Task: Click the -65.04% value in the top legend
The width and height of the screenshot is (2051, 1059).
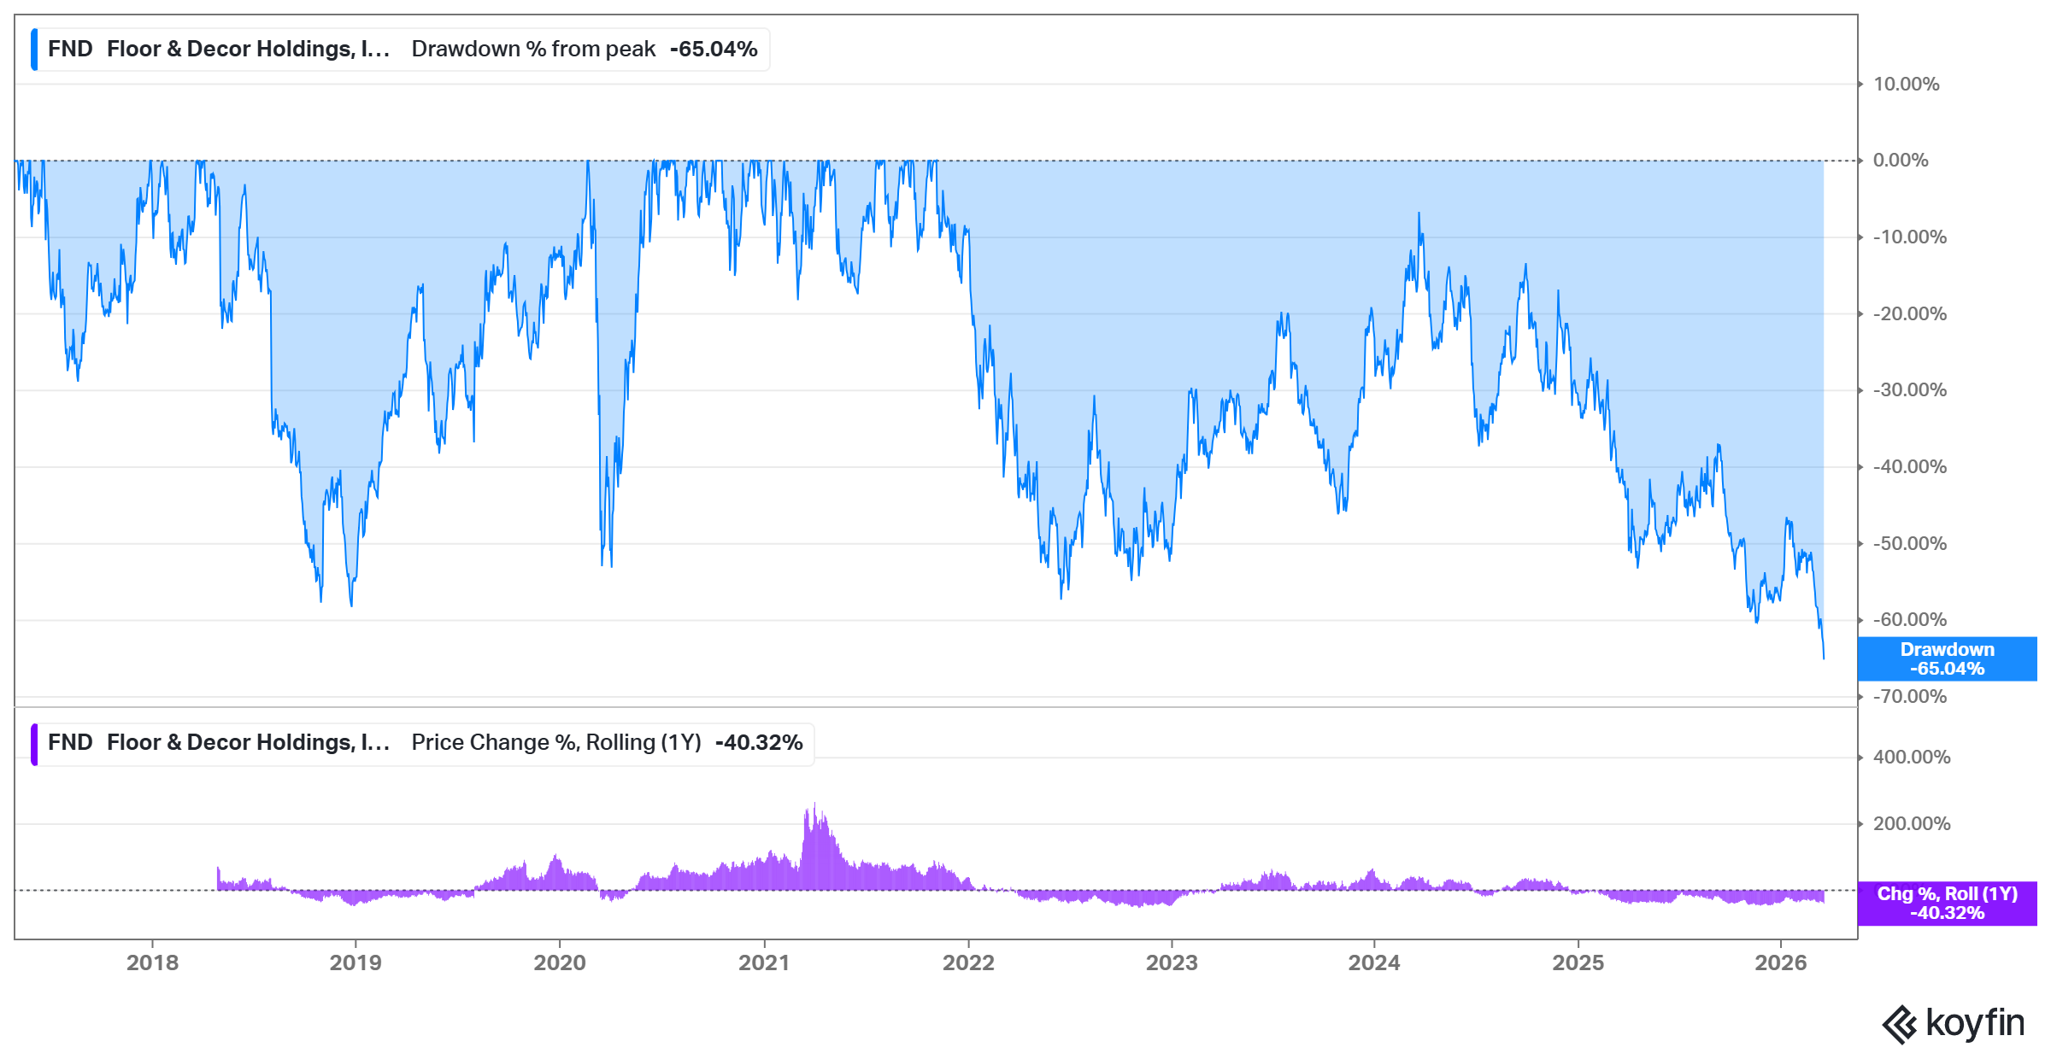Action: 714,50
